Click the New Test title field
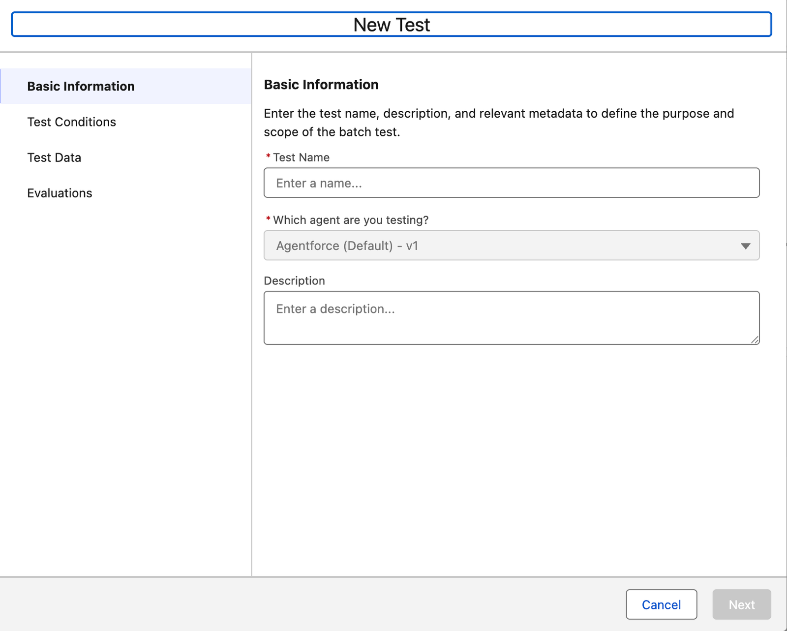The width and height of the screenshot is (787, 631). click(x=392, y=24)
